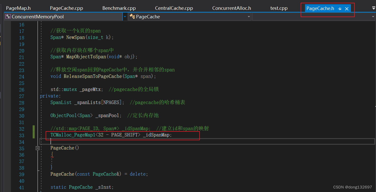Click on _idSpanMap on line 33

pos(156,135)
